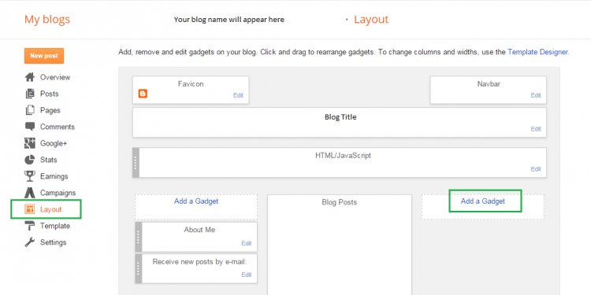Viewport: 591px width, 295px height.
Task: Select the Blog Posts gadget box
Action: [x=339, y=245]
